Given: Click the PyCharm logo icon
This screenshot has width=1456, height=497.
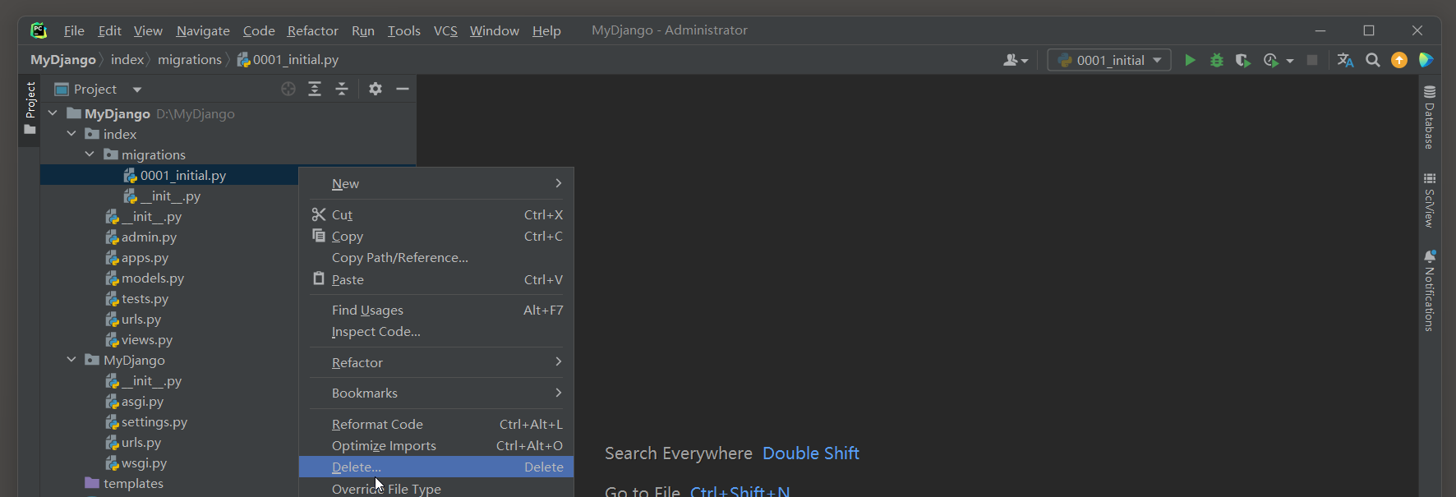Looking at the screenshot, I should click(39, 30).
